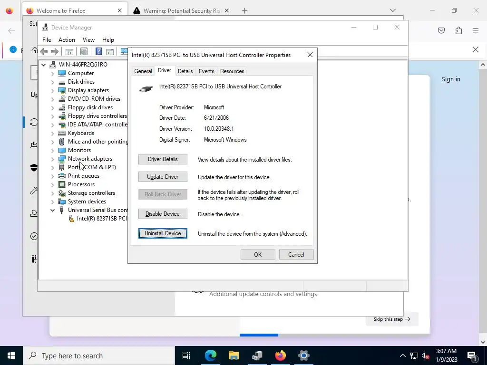Screen dimensions: 487x365
Task: Click Show/Hide Console Tree toolbar icon
Action: (x=69, y=51)
